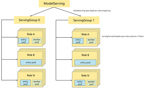Select worker pod in ServingGroup 0 Role A
Screen dimensions: 147x92
click(x=37, y=41)
